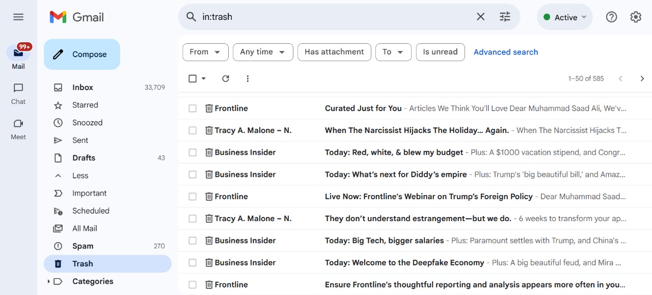Open the 'Curated Just for You' email
The height and width of the screenshot is (295, 652).
415,108
